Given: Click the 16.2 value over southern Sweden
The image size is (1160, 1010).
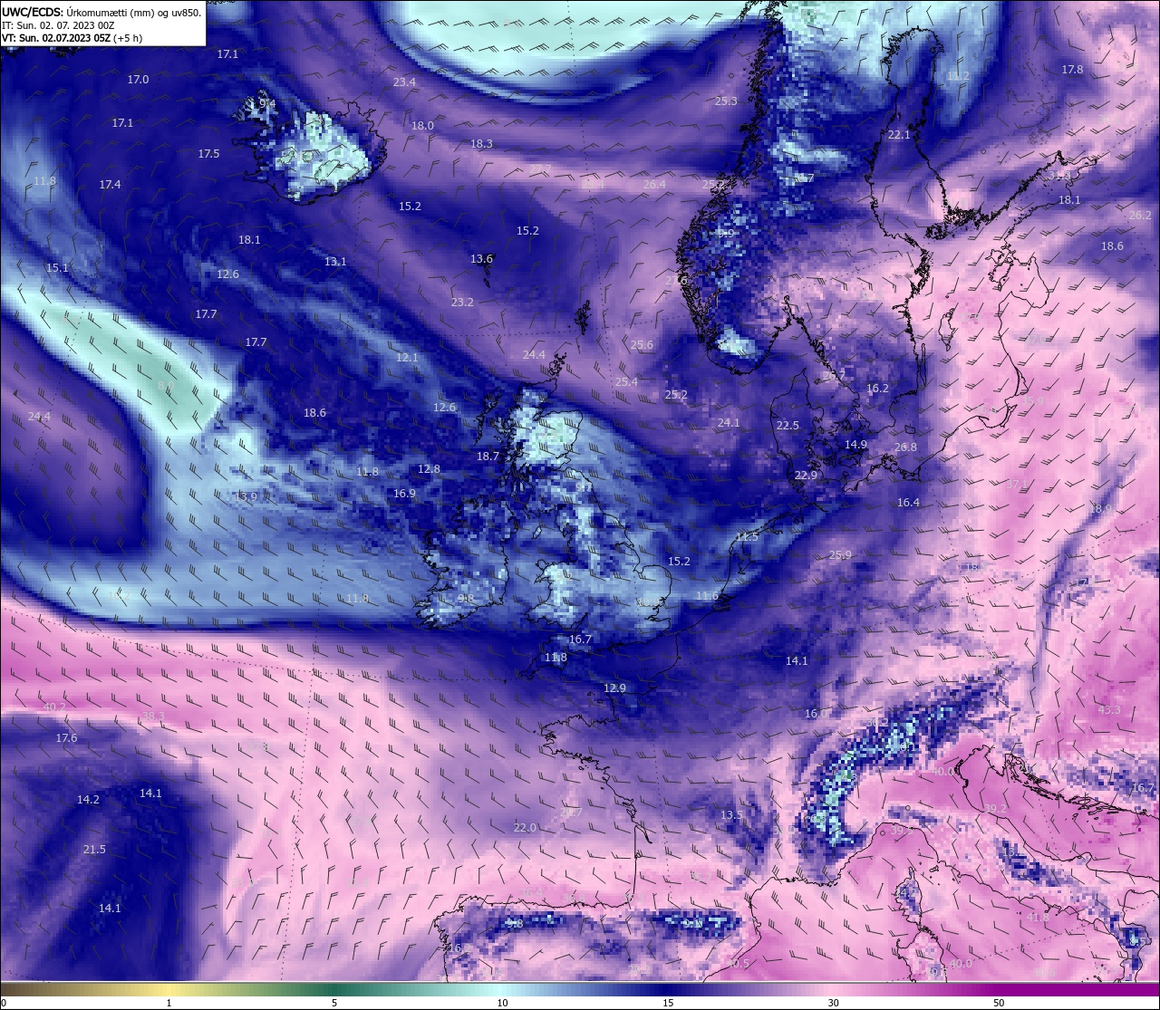Looking at the screenshot, I should [x=877, y=389].
